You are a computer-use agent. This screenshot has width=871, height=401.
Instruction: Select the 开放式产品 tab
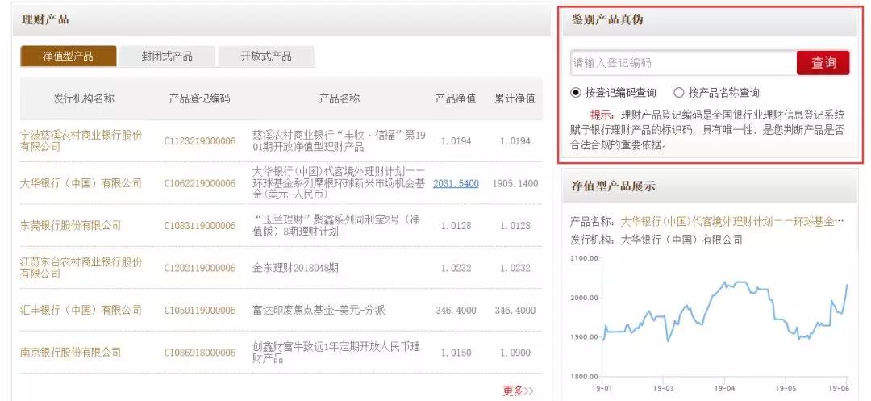(x=266, y=56)
